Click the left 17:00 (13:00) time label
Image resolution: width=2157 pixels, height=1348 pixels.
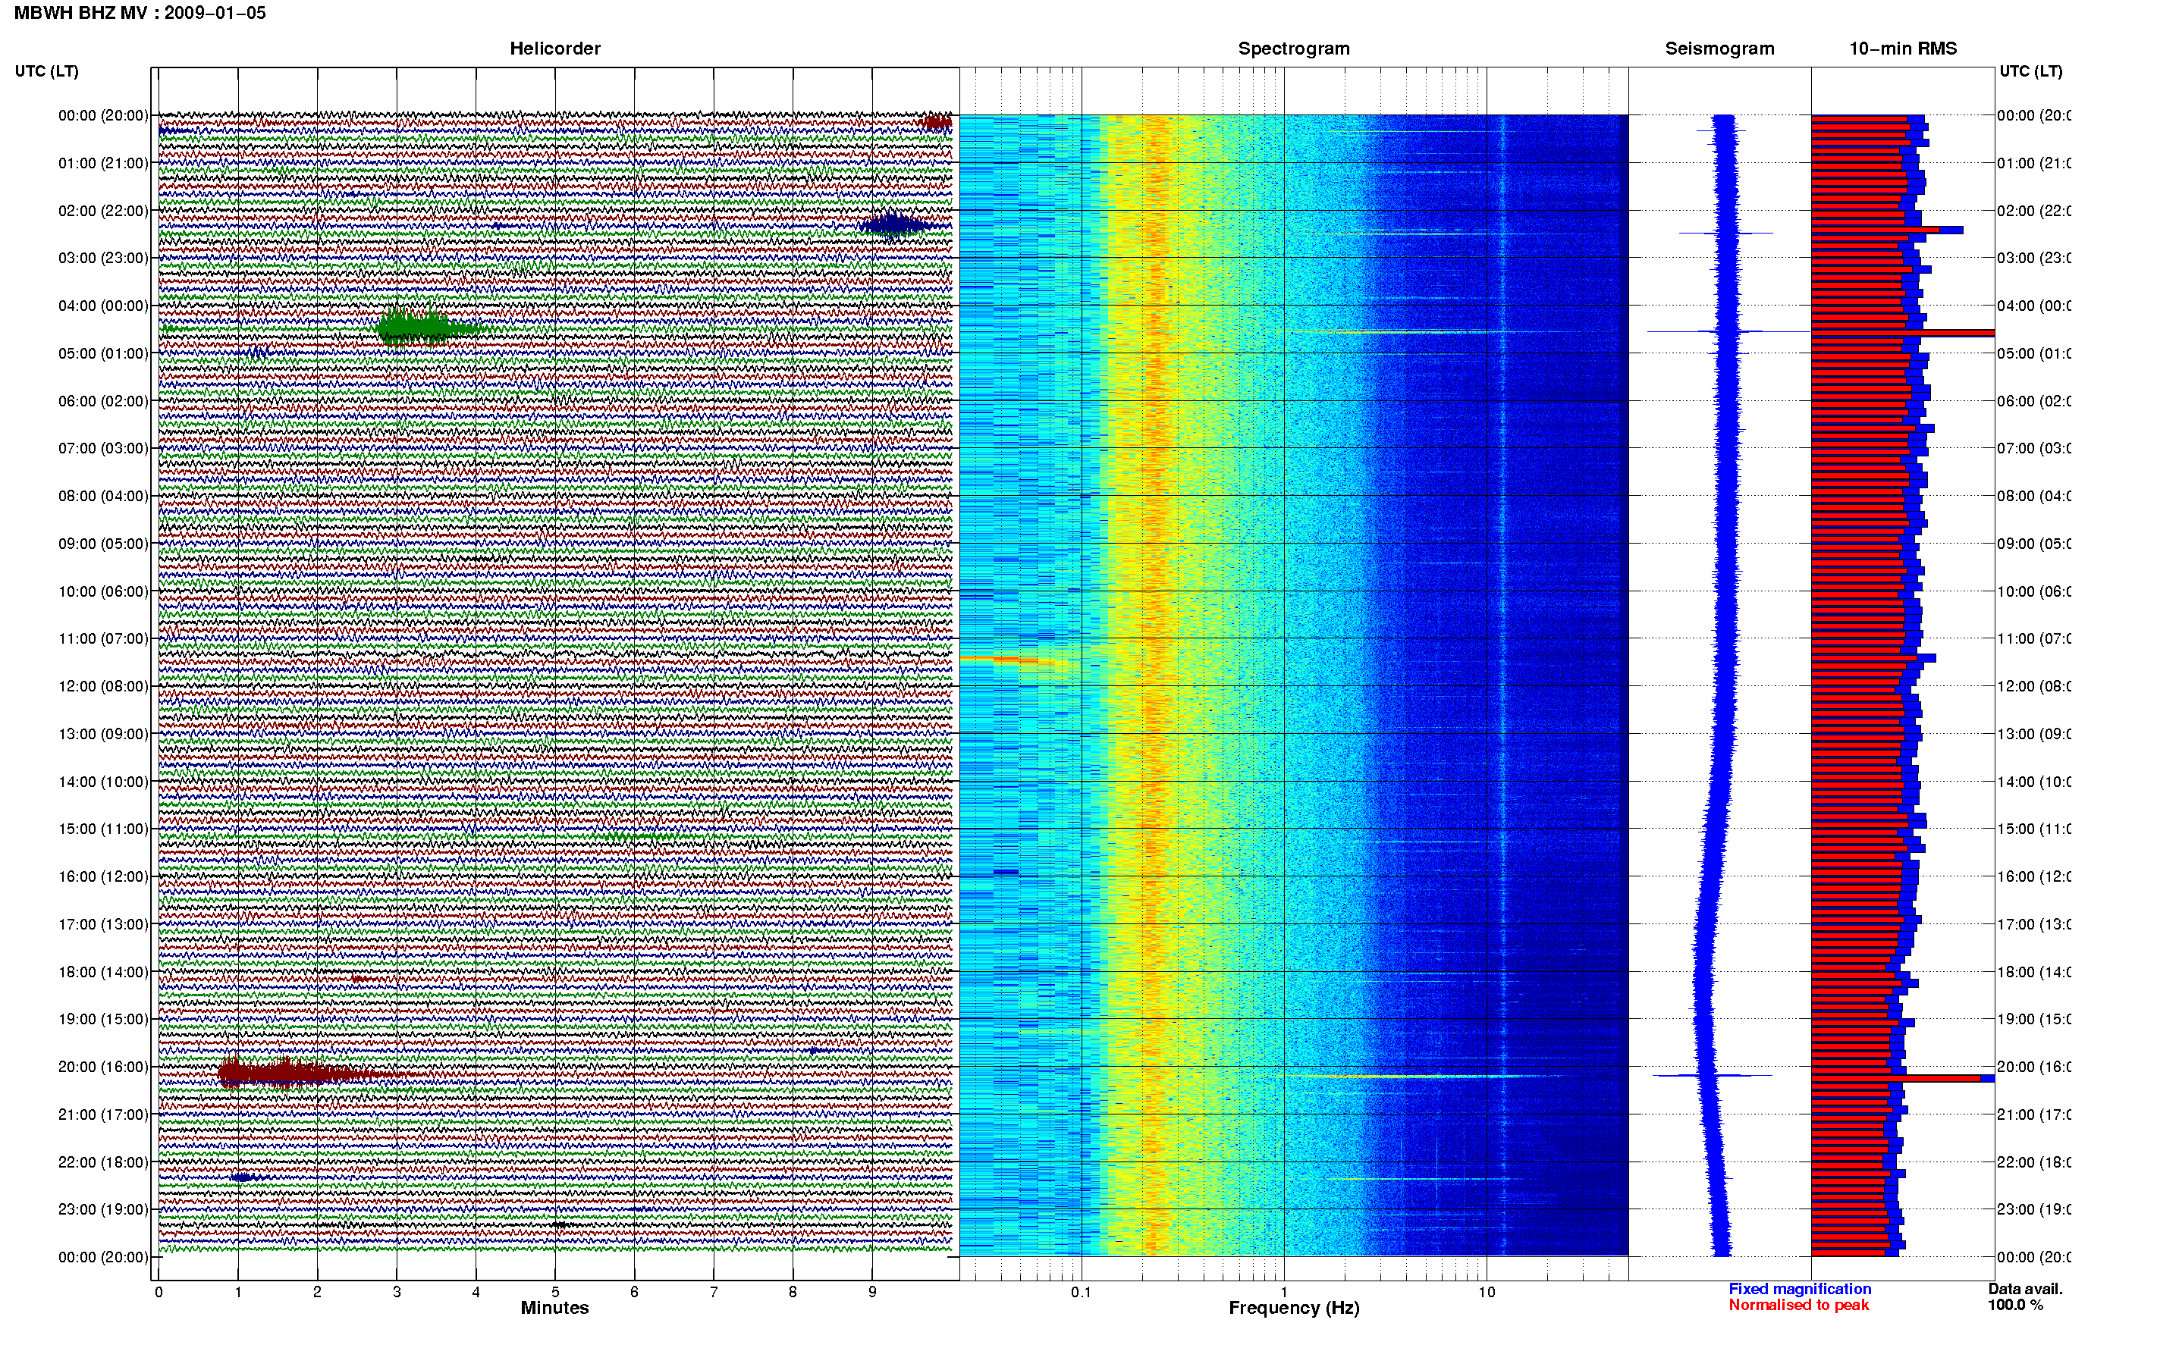[x=103, y=924]
